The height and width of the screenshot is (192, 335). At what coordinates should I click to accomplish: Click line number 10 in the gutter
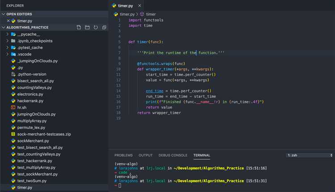coord(118,69)
